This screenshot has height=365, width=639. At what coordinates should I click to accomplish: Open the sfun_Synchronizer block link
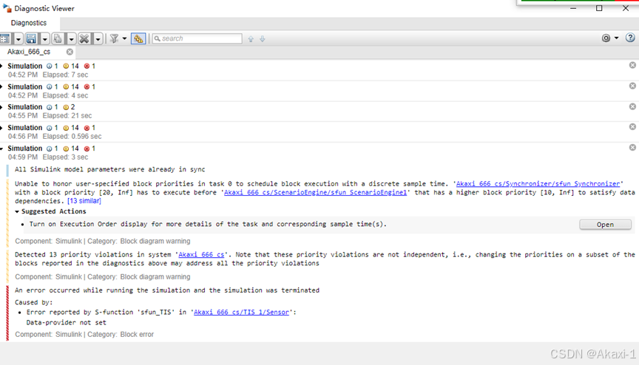point(538,184)
